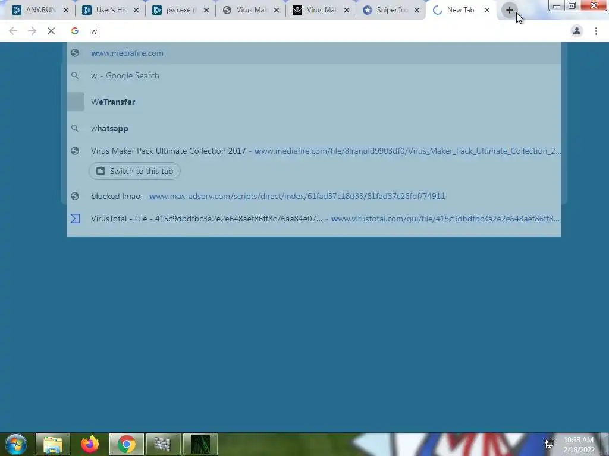Image resolution: width=609 pixels, height=456 pixels.
Task: Click the Chrome taskbar icon
Action: pyautogui.click(x=126, y=444)
